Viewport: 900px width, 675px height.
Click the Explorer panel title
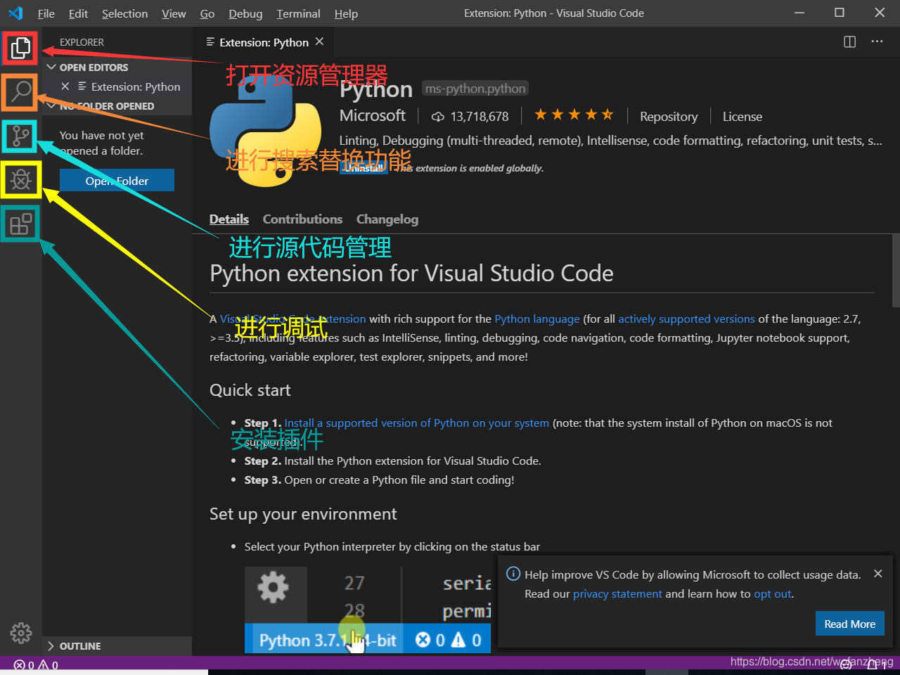(x=82, y=42)
